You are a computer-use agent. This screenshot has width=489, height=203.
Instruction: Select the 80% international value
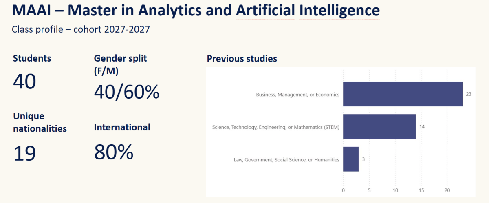coord(114,152)
